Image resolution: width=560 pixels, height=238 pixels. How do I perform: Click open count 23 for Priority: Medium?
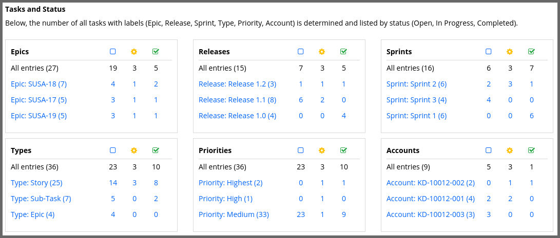(301, 214)
